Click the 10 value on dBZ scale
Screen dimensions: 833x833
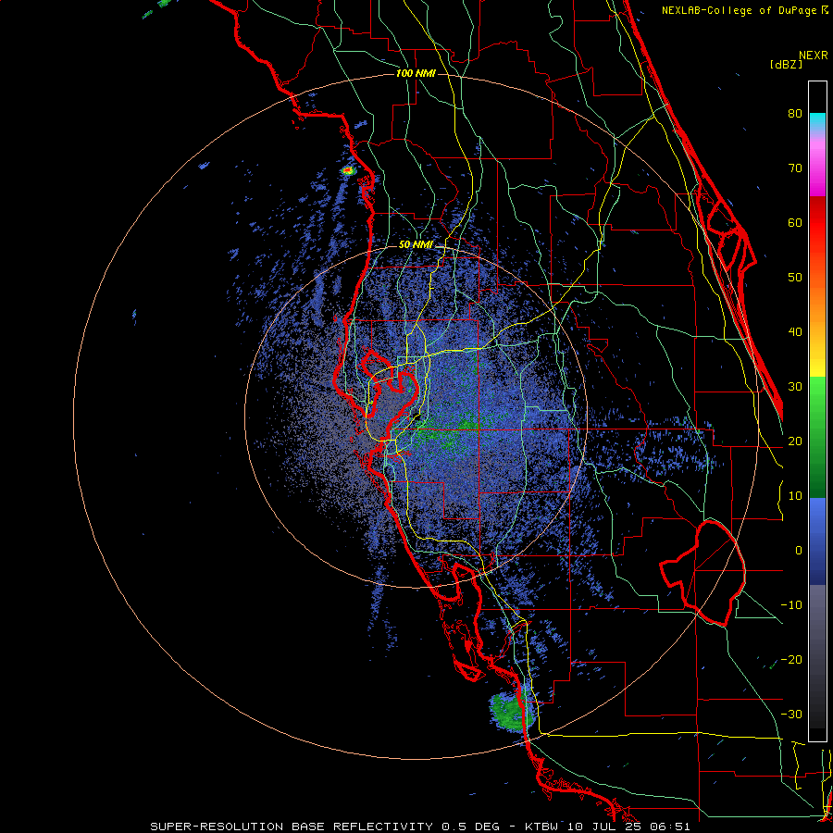pyautogui.click(x=795, y=496)
